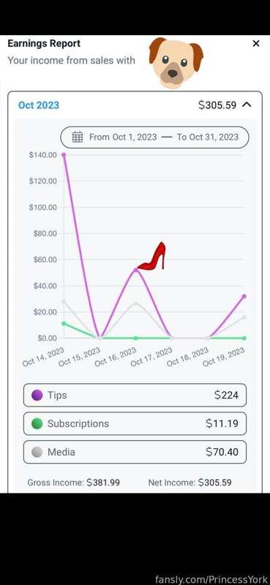
Task: Click the purple Tips color dot
Action: pos(37,395)
